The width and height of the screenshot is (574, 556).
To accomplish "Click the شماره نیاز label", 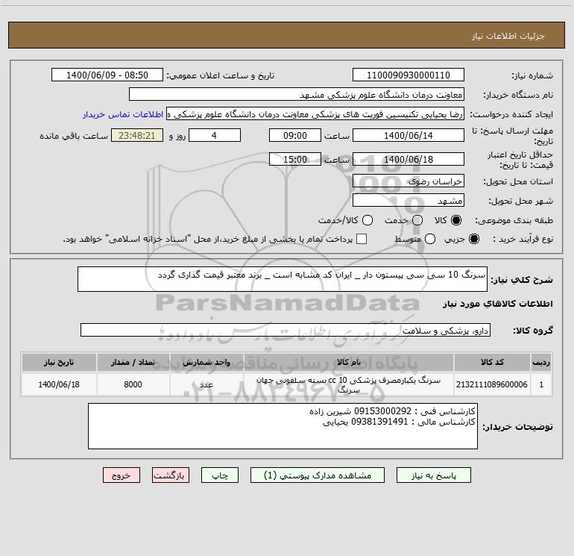I will 532,75.
